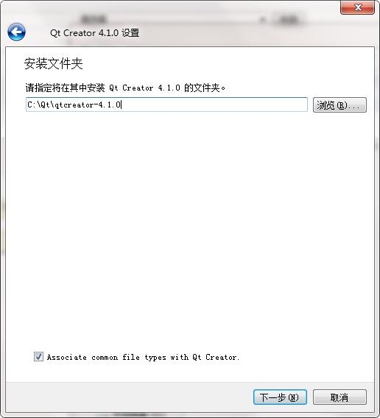This screenshot has width=380, height=418.
Task: Click the install folder path field
Action: 166,104
